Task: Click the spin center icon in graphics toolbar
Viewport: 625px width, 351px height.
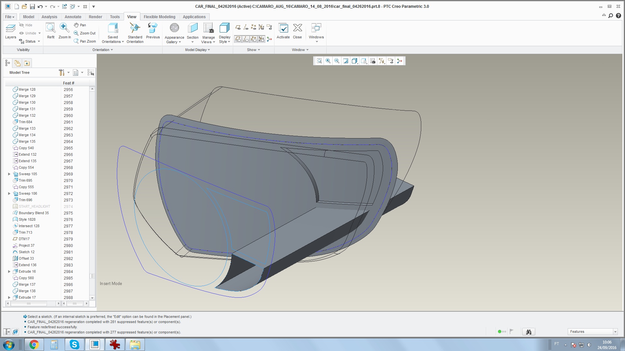Action: point(399,61)
